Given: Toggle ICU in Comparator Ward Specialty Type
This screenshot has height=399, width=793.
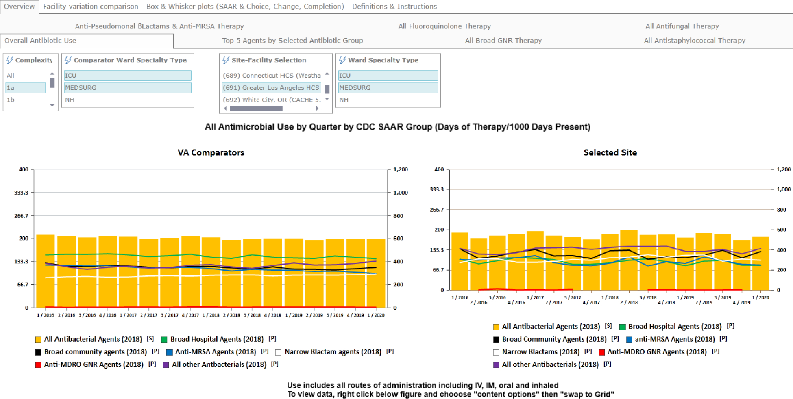Looking at the screenshot, I should tap(128, 76).
